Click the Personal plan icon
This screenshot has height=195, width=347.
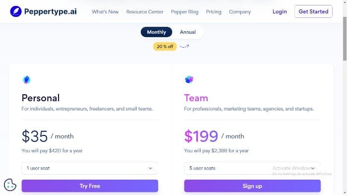click(x=27, y=79)
